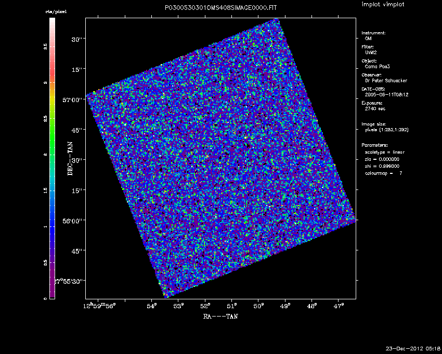Click the RA tick label 50s
Viewport: 442px width, 354px height.
coord(258,306)
